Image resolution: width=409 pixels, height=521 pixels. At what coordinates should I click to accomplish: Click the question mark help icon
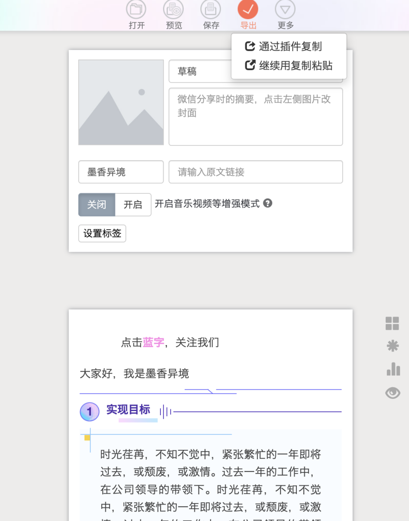point(268,204)
